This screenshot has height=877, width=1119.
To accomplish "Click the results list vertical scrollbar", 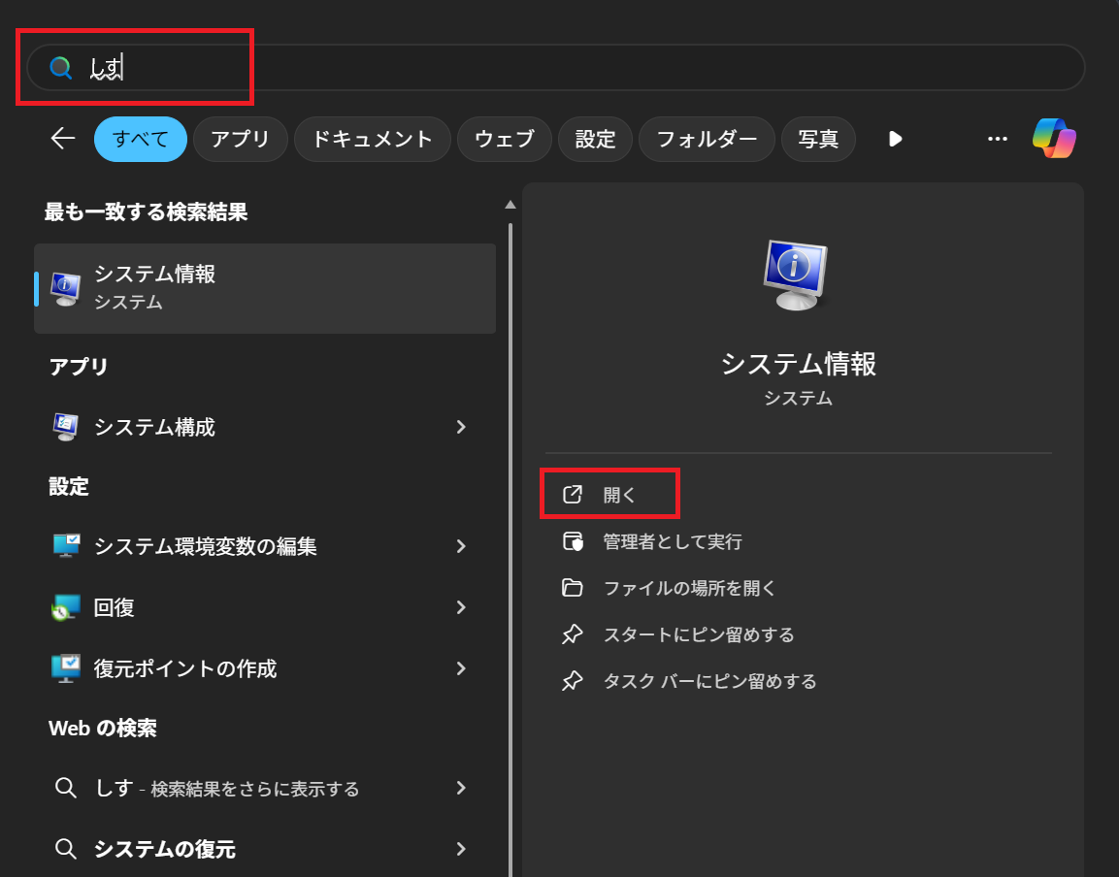I will tap(510, 549).
